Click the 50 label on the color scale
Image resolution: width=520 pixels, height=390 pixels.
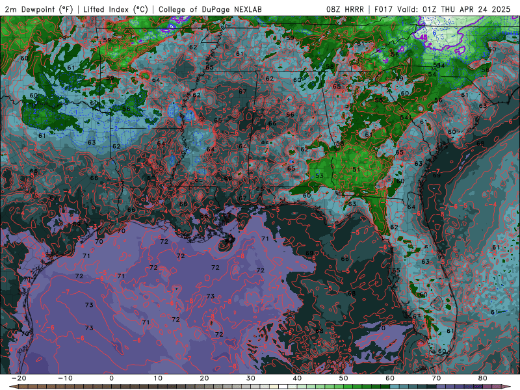click(344, 378)
